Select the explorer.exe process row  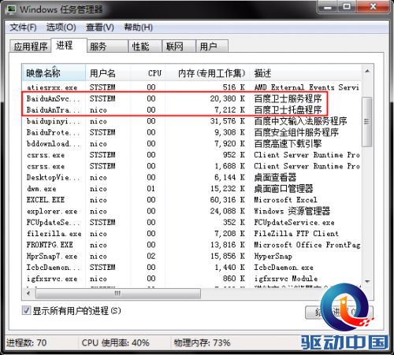click(x=191, y=211)
